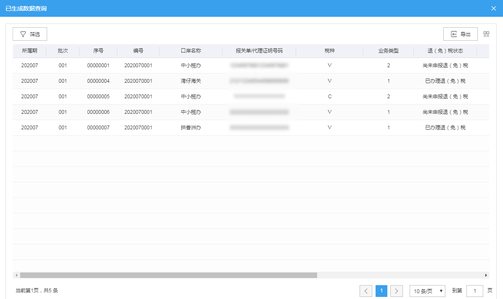This screenshot has height=299, width=503.
Task: Select the 拱香洲办 table row
Action: [191, 128]
